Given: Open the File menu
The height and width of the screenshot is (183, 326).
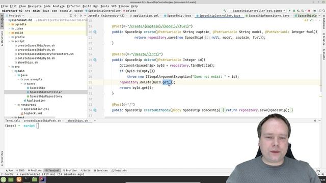Looking at the screenshot, I should tap(4, 6).
